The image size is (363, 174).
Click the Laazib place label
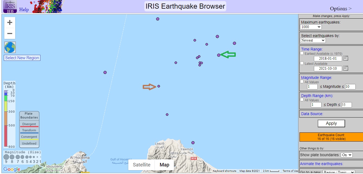[160, 145]
